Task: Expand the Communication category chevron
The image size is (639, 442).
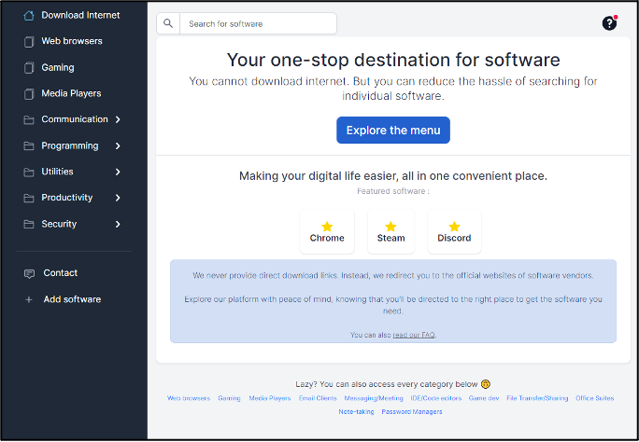Action: pyautogui.click(x=118, y=119)
